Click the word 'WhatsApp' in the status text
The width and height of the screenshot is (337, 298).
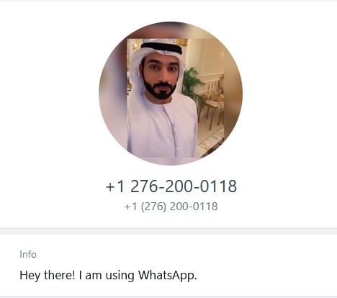[167, 275]
